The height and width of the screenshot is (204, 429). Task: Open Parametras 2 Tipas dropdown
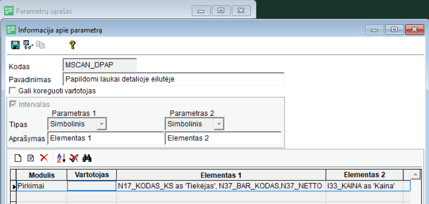[x=219, y=124]
